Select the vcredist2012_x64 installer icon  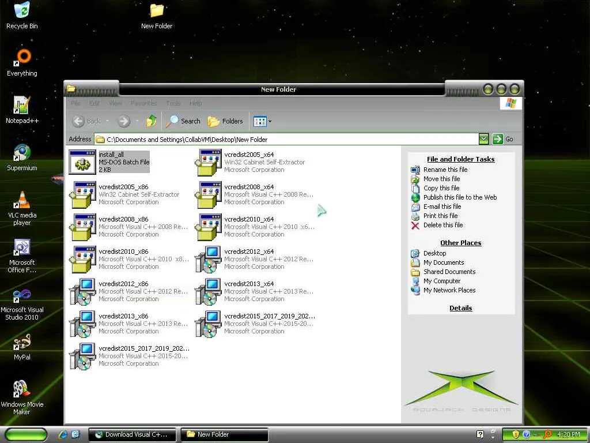[208, 259]
